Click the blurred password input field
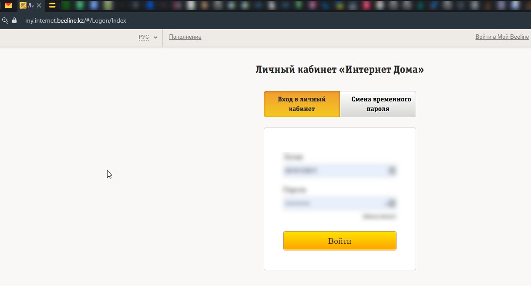Viewport: 531px width, 286px height. (339, 203)
